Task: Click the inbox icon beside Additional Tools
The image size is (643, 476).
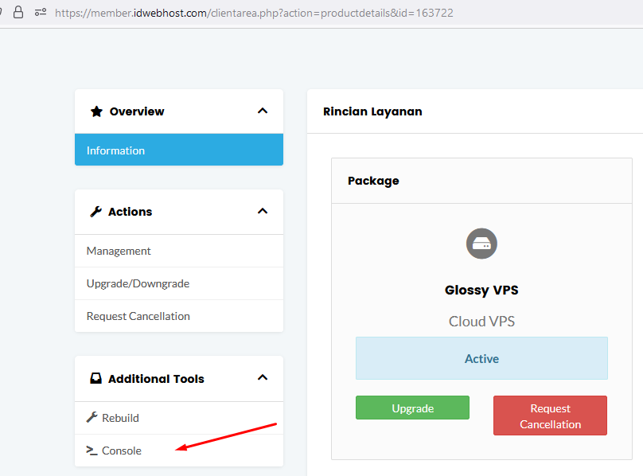Action: click(x=95, y=378)
